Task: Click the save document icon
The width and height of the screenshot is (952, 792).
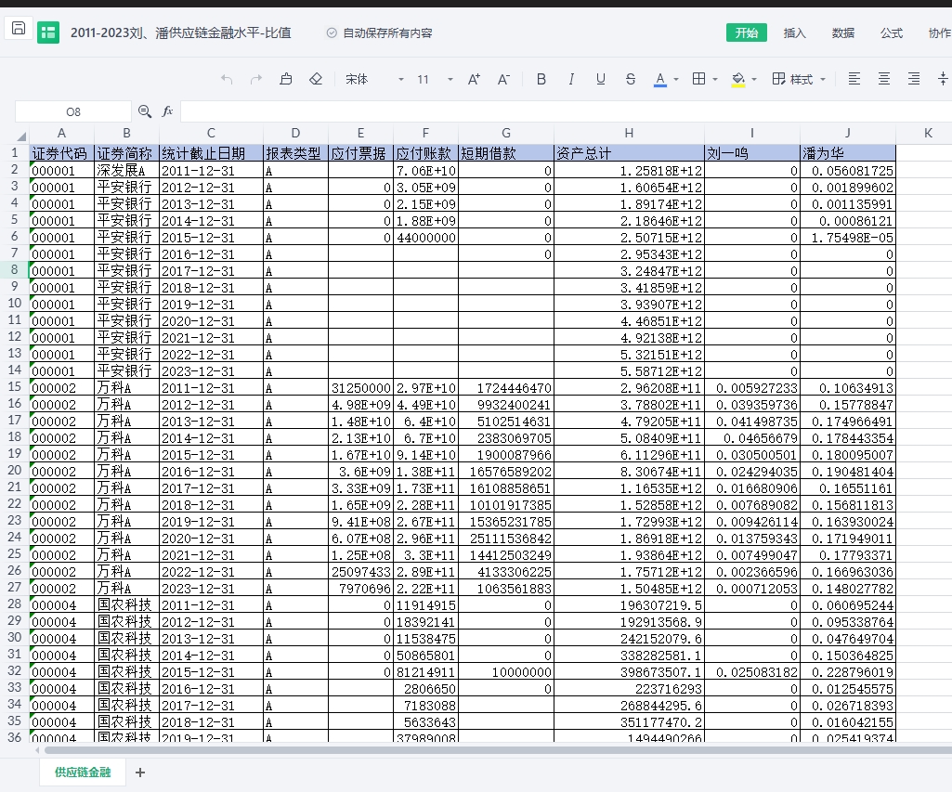Action: pyautogui.click(x=19, y=28)
